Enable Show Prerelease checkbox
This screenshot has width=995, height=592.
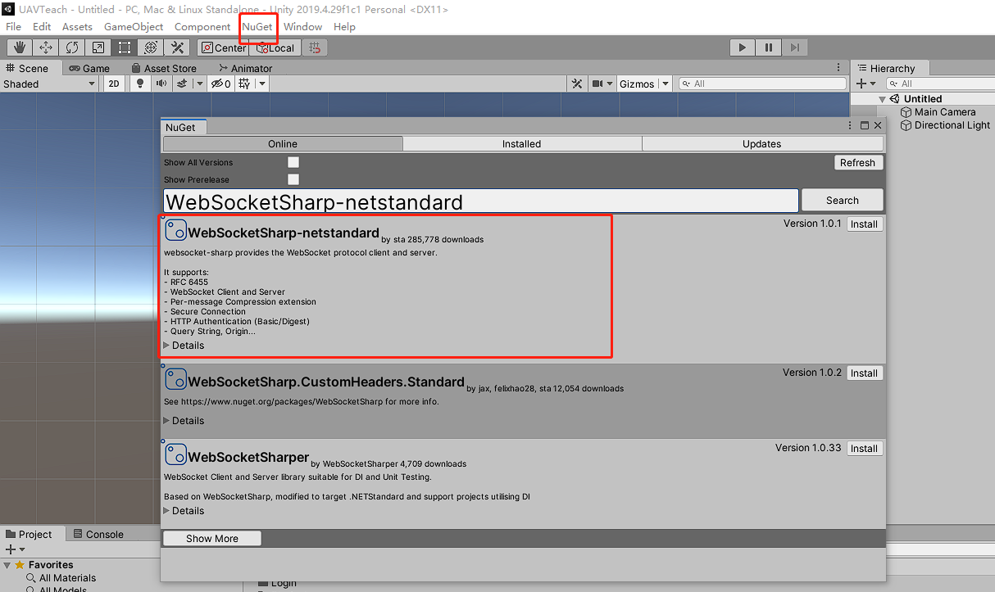[293, 179]
